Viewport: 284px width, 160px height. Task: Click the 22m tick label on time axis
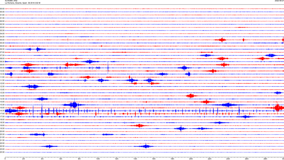(x=209, y=159)
